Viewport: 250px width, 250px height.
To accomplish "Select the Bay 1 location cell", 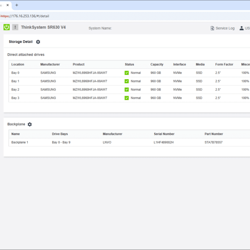I will point(15,81).
